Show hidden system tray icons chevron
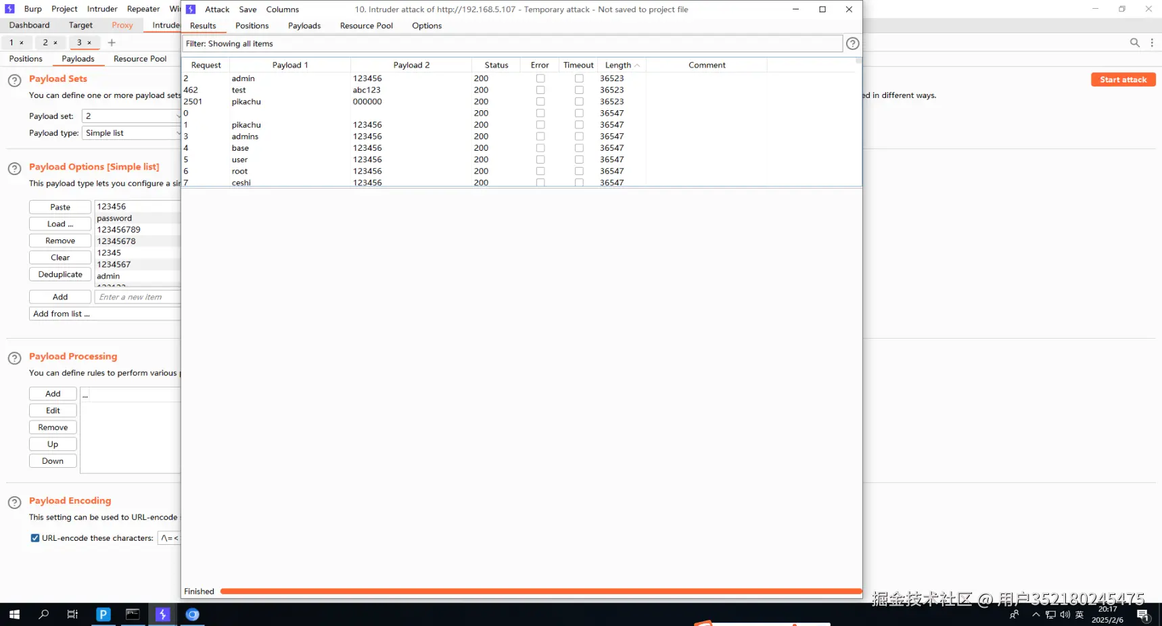The image size is (1162, 626). [x=1036, y=615]
